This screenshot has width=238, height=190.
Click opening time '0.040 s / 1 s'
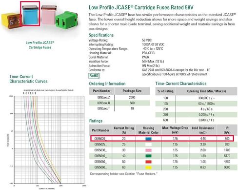(206, 120)
